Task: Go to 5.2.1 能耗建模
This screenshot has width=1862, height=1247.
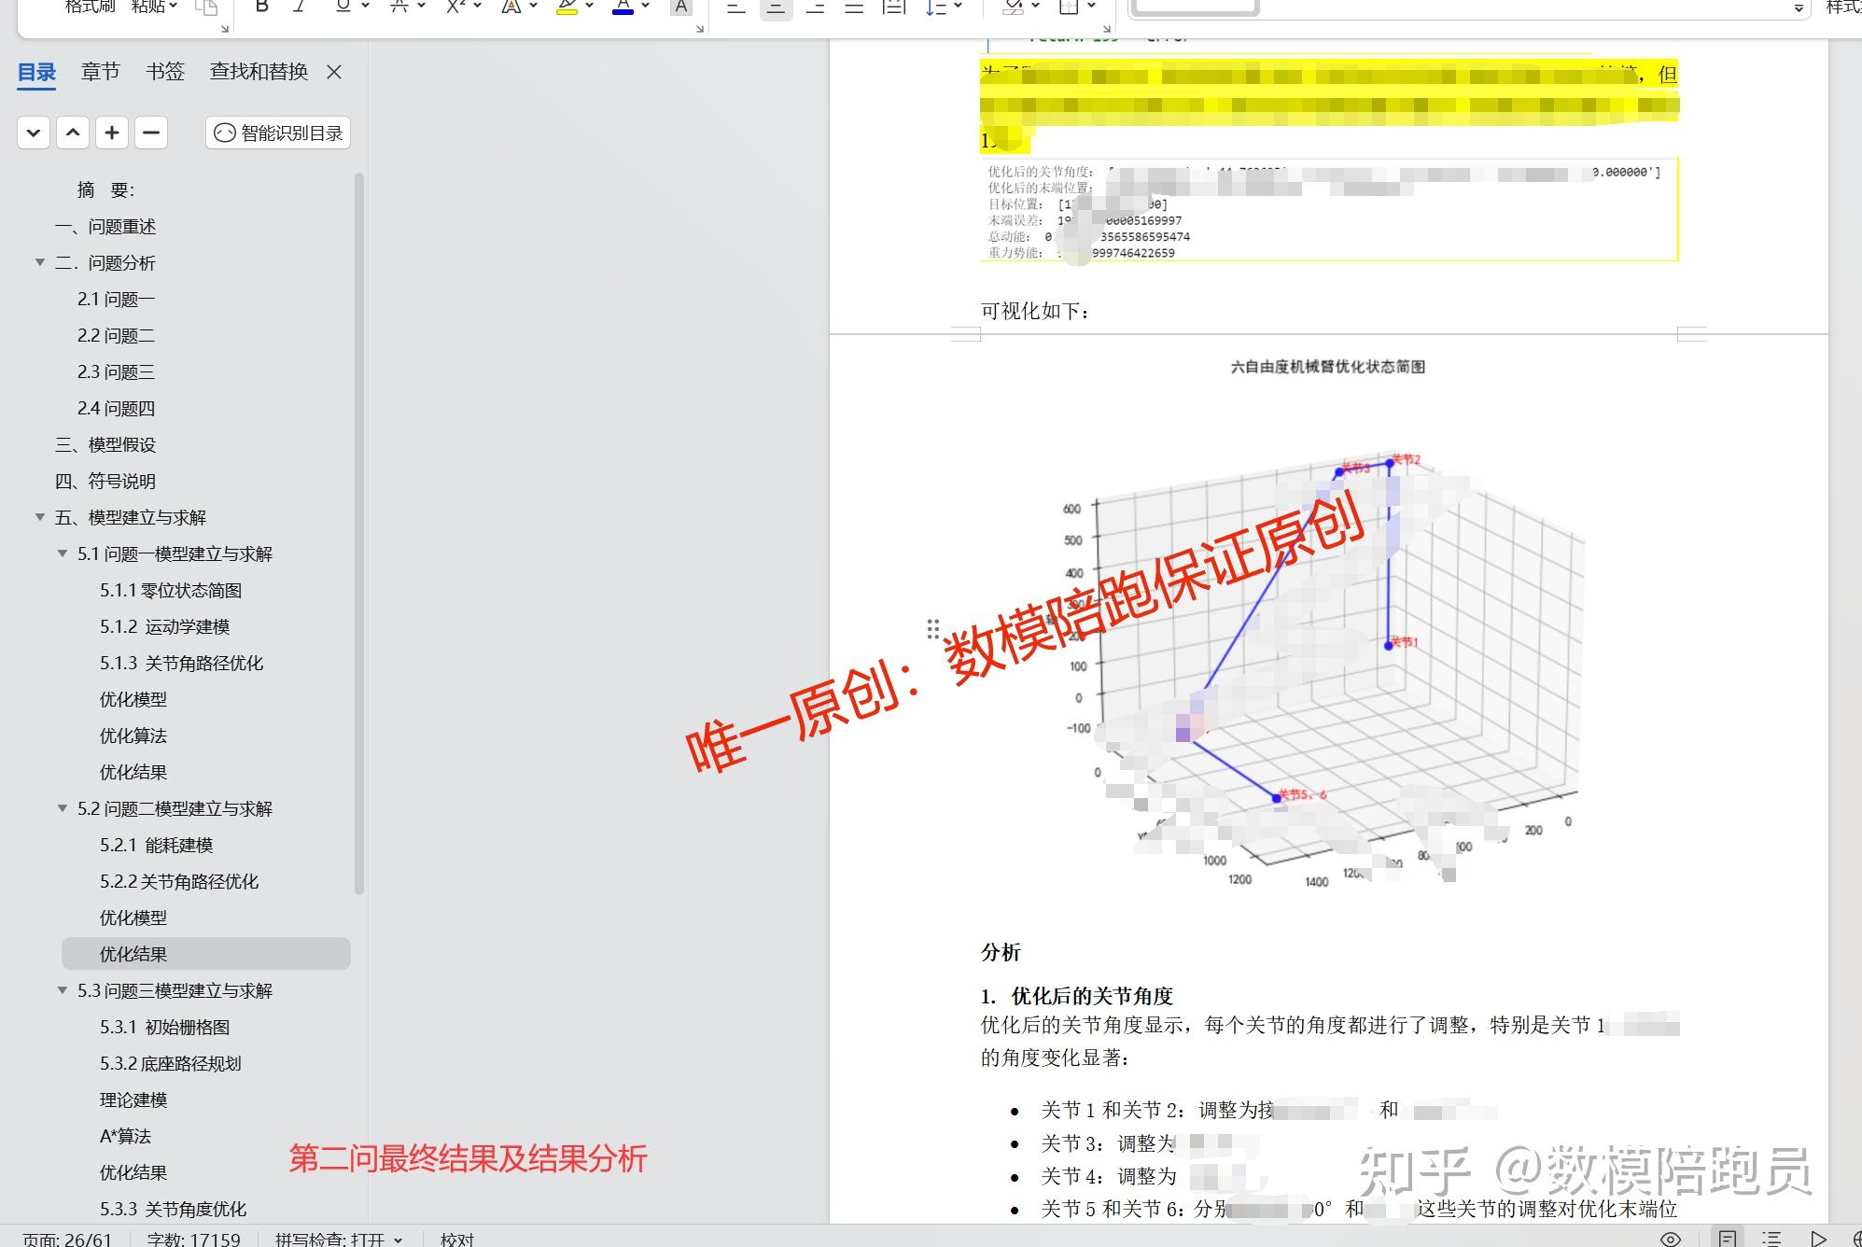Action: tap(156, 845)
